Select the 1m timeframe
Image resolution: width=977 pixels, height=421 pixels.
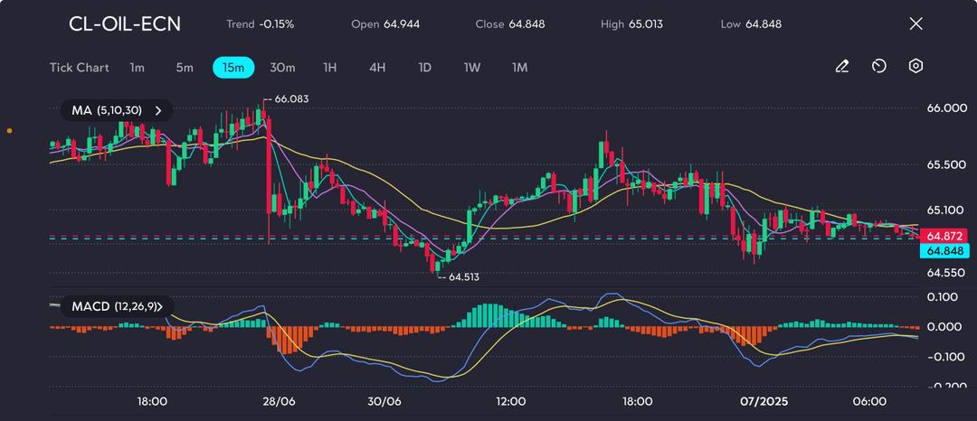137,68
